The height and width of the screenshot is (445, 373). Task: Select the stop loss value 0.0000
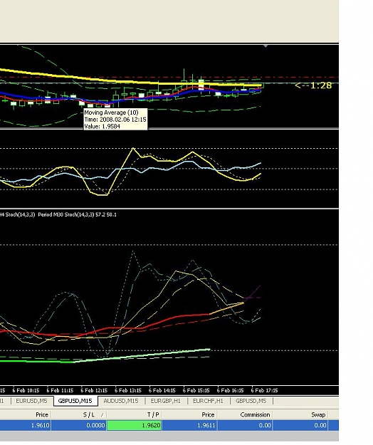click(x=78, y=425)
